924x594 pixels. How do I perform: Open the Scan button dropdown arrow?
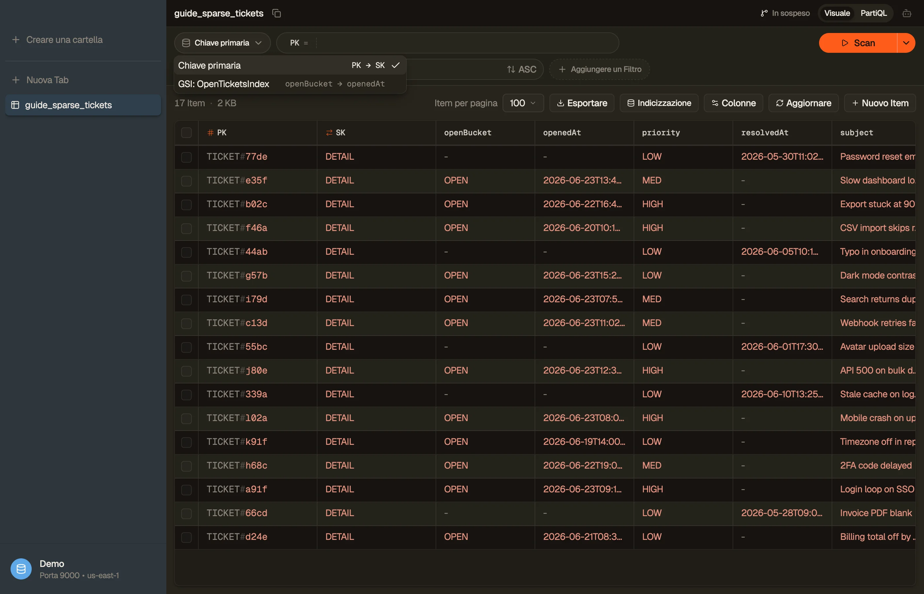906,43
